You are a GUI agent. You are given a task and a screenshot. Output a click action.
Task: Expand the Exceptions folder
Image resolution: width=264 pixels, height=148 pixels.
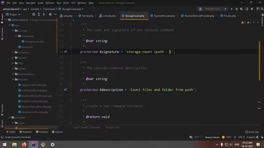click(x=13, y=52)
